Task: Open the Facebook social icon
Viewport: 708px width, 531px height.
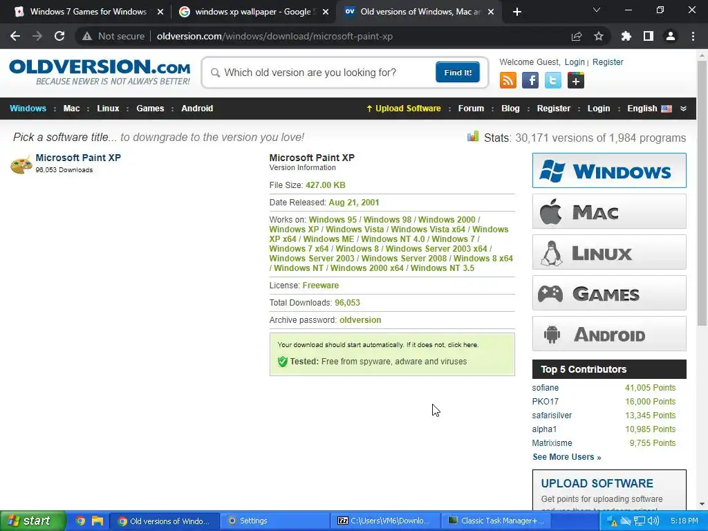Action: [530, 80]
